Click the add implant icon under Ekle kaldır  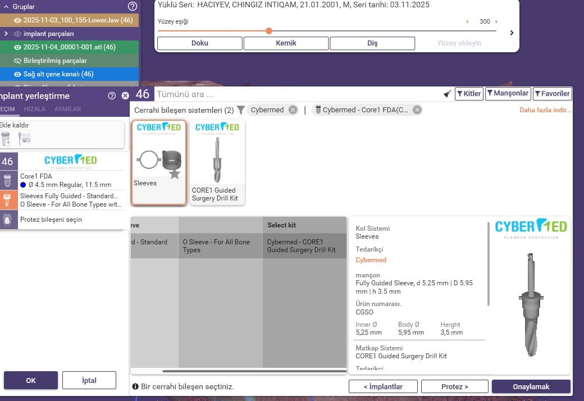click(6, 138)
